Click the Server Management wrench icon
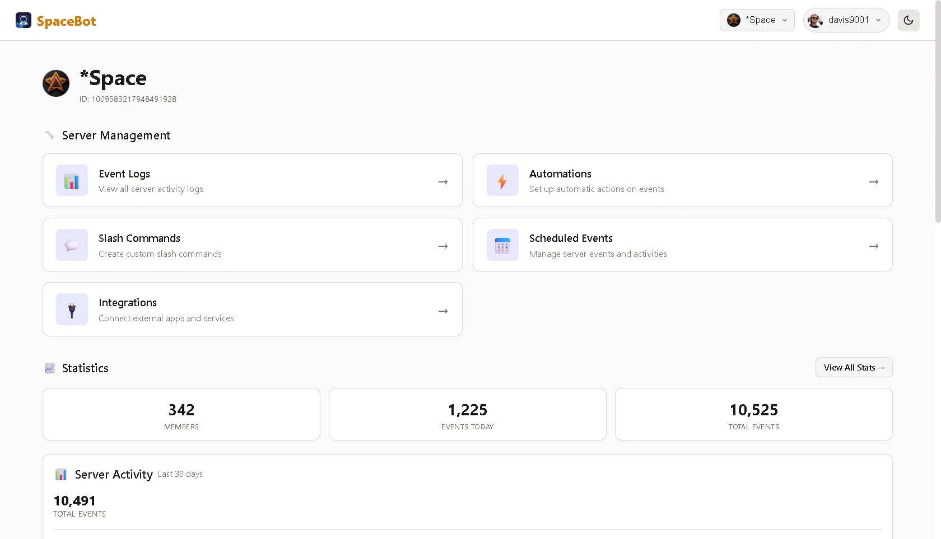Image resolution: width=941 pixels, height=539 pixels. pyautogui.click(x=49, y=134)
